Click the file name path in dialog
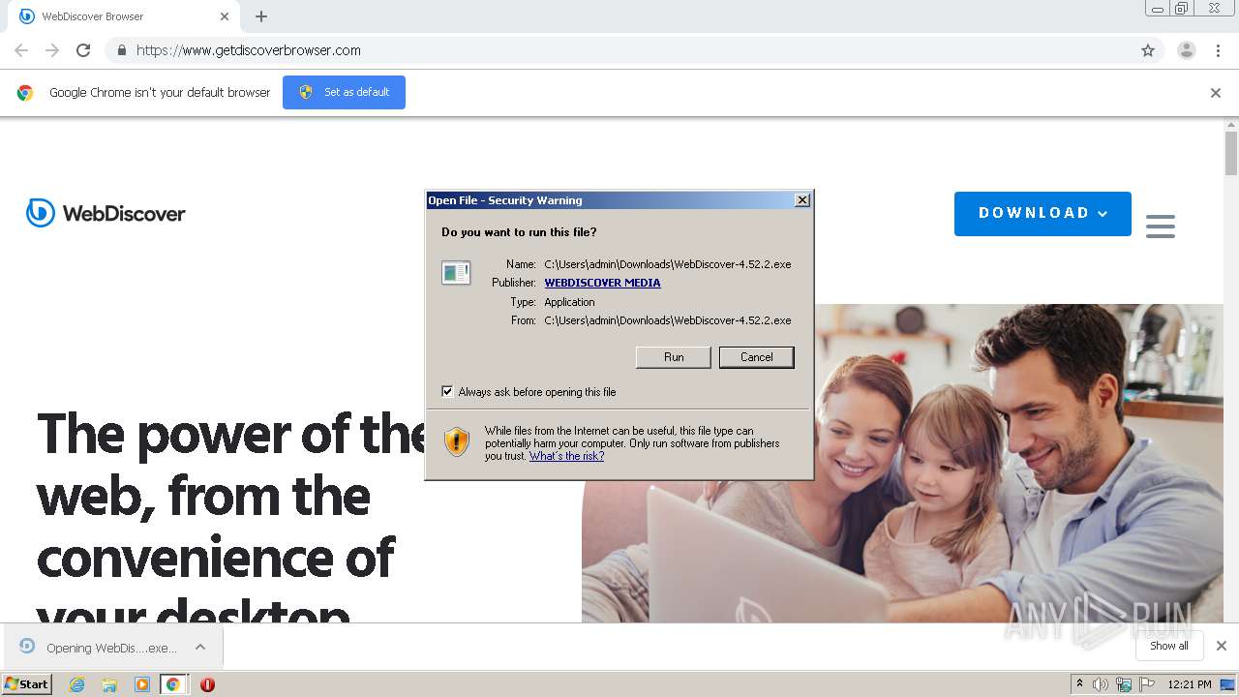Viewport: 1239px width, 697px height. [x=668, y=264]
